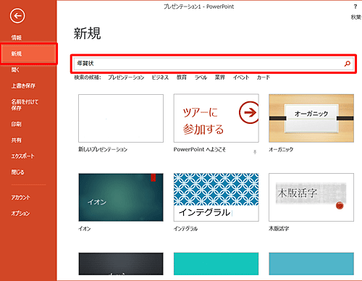Select the オーガニック template thumbnail

[311, 118]
